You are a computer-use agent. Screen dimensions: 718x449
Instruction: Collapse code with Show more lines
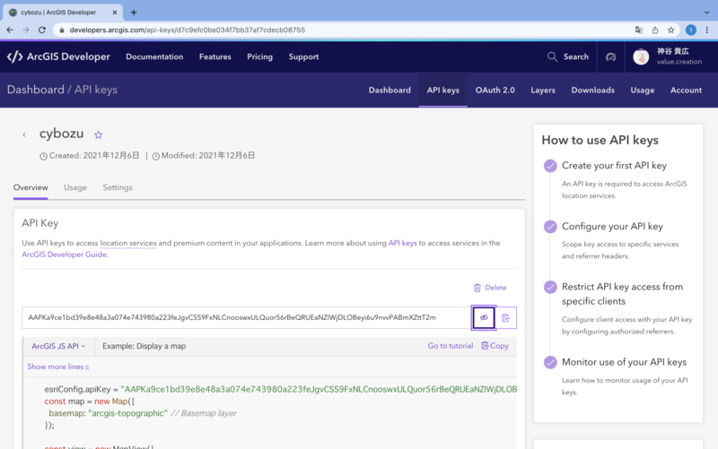tap(58, 367)
